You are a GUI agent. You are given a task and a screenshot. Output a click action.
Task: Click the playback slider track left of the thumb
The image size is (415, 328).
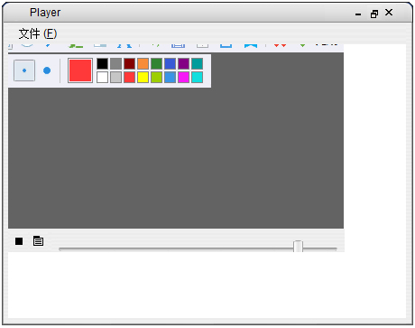coord(176,249)
